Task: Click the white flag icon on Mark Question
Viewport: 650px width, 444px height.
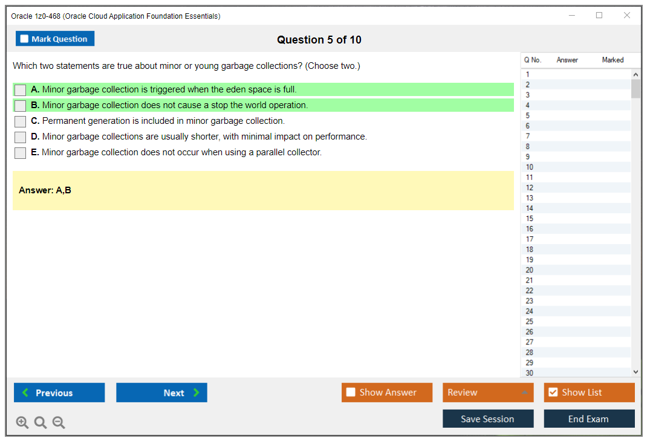Action: (24, 38)
